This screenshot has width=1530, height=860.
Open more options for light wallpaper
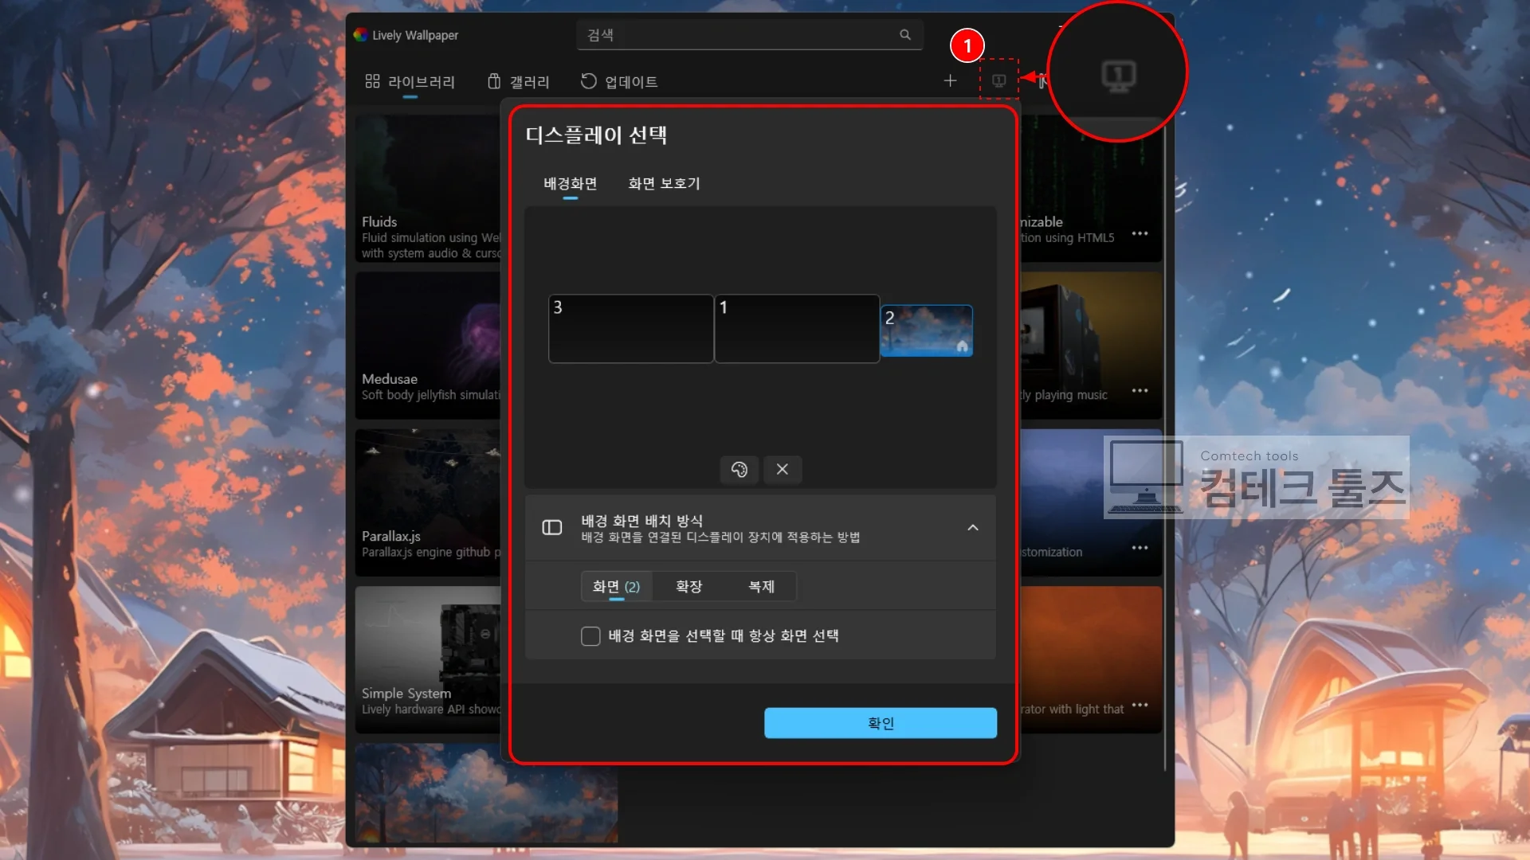coord(1140,704)
